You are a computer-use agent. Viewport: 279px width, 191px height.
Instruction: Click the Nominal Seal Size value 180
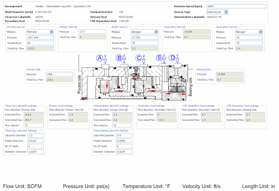[x=121, y=12]
